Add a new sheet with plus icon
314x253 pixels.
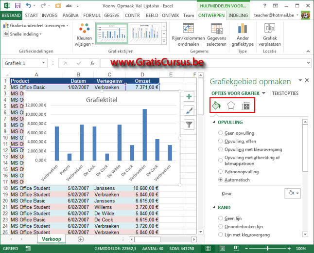(81, 239)
